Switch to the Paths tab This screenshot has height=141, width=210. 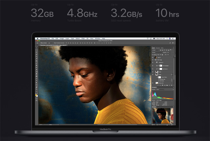162,48
